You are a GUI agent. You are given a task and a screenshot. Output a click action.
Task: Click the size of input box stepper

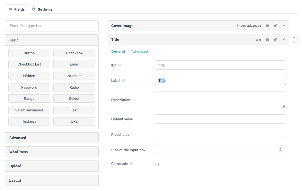[x=280, y=150]
